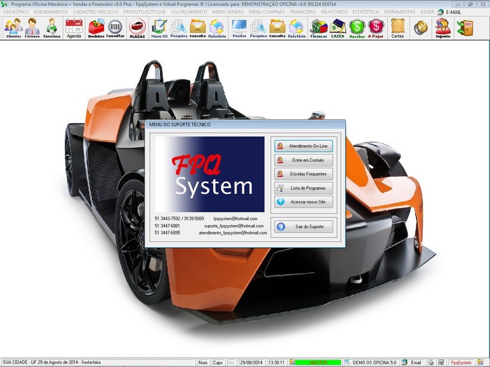Click the Consultar barcode icon
The image size is (490, 367).
115,28
